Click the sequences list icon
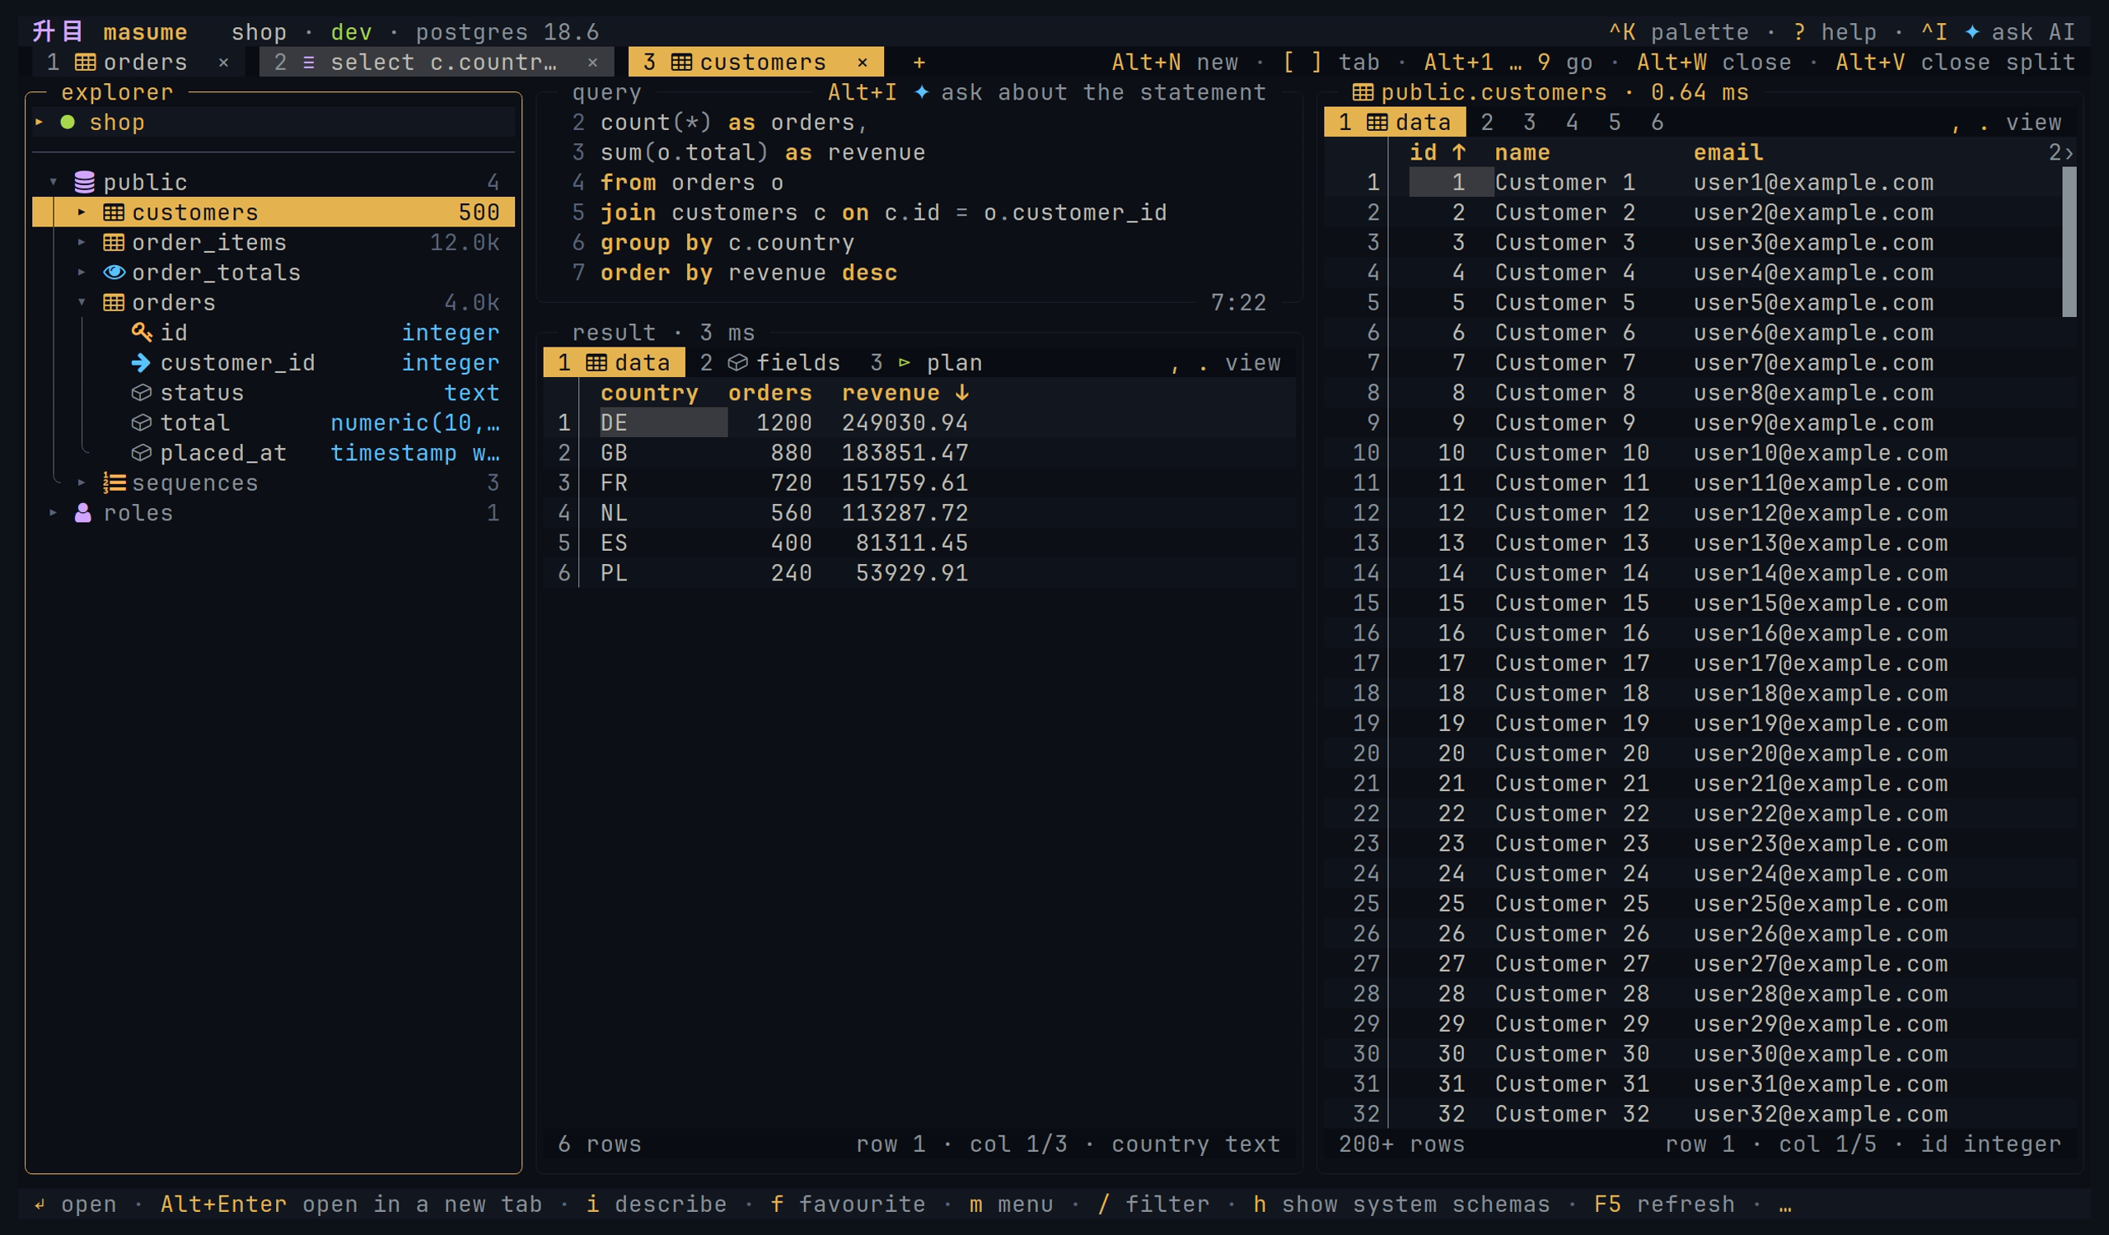Viewport: 2109px width, 1235px height. pyautogui.click(x=114, y=482)
